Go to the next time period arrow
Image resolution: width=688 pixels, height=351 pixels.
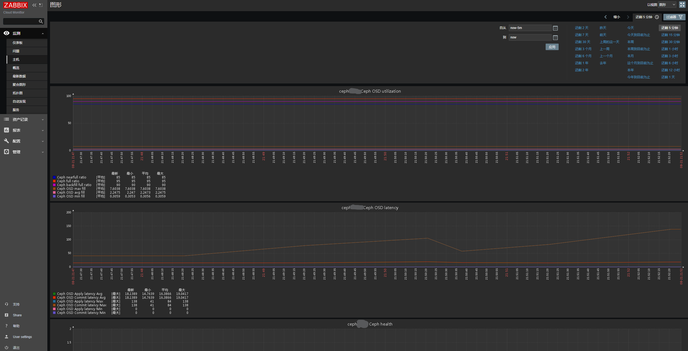(628, 17)
